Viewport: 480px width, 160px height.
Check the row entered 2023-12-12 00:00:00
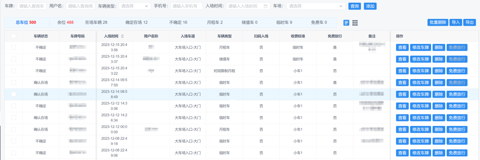14,129
